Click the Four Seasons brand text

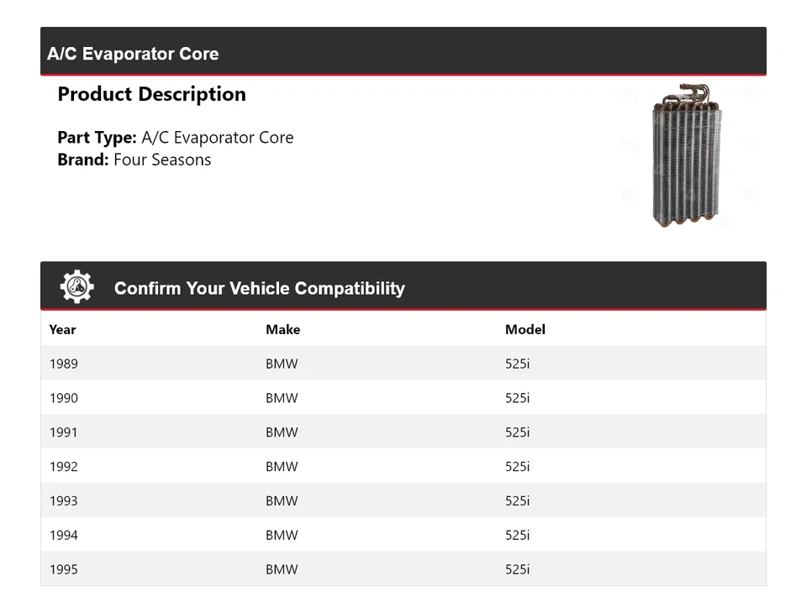162,160
